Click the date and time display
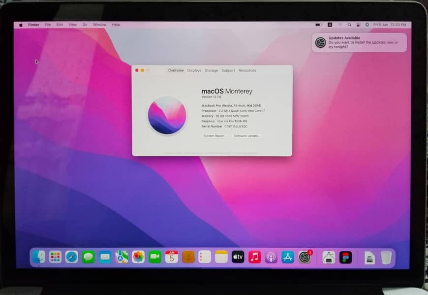This screenshot has height=295, width=428. (390, 25)
